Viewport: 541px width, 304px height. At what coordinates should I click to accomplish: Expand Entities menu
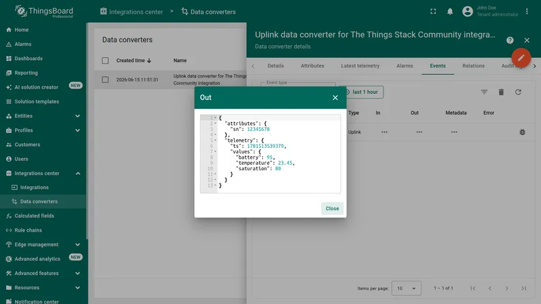point(78,116)
